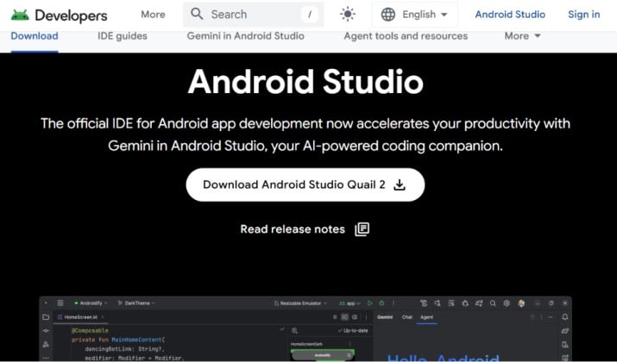Click the Gemini panel title
This screenshot has height=362, width=617.
[x=385, y=317]
